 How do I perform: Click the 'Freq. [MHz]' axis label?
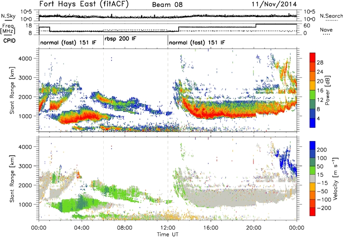click(x=8, y=29)
